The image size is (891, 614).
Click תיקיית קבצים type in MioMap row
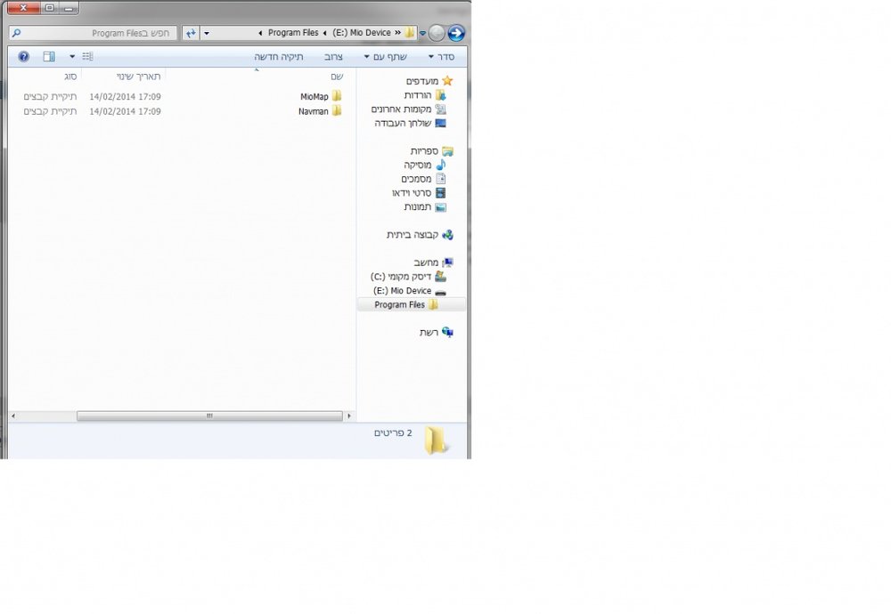tap(50, 96)
